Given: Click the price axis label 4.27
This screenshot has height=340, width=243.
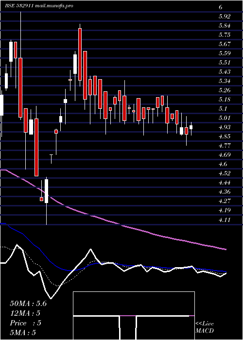Looking at the screenshot, I should point(225,201).
